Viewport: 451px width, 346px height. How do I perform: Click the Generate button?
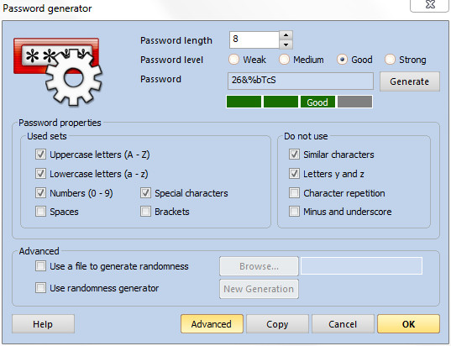click(410, 81)
